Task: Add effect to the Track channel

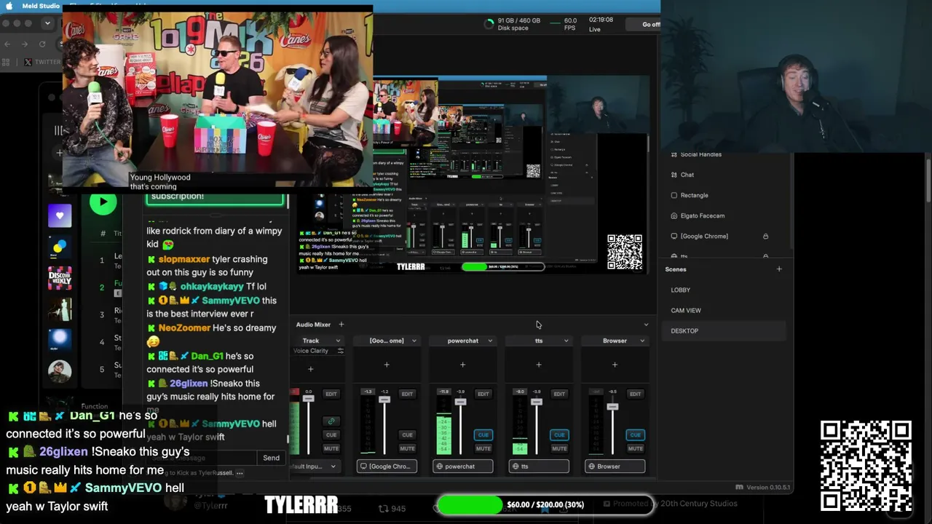Action: pos(310,369)
